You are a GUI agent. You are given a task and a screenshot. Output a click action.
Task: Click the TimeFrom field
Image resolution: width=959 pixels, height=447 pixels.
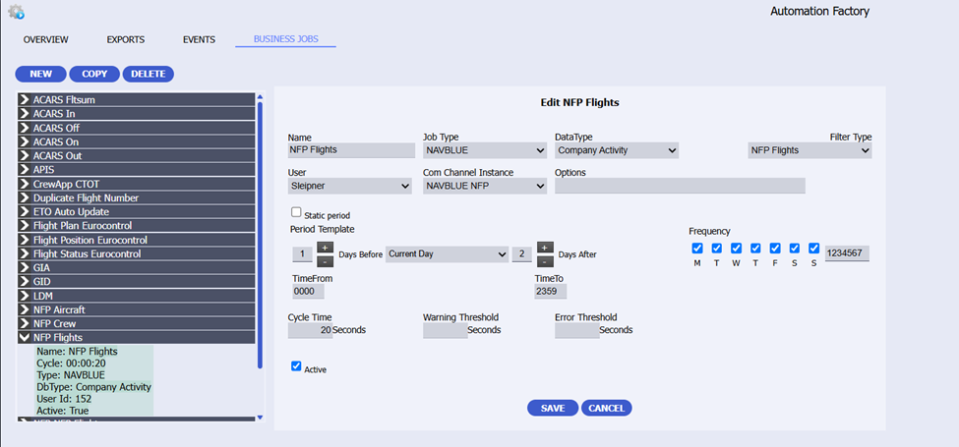click(308, 292)
